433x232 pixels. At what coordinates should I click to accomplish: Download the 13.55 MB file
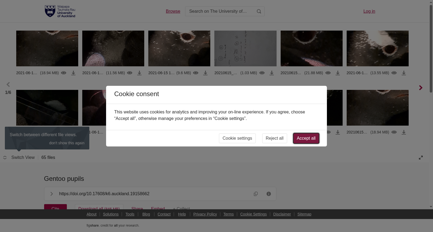click(404, 73)
